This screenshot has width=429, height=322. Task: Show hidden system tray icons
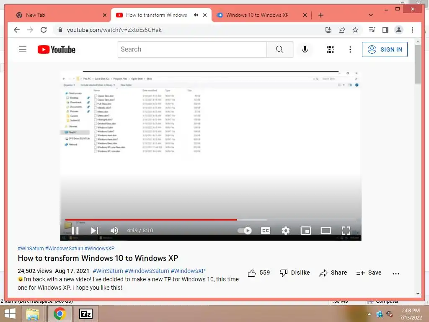369,314
